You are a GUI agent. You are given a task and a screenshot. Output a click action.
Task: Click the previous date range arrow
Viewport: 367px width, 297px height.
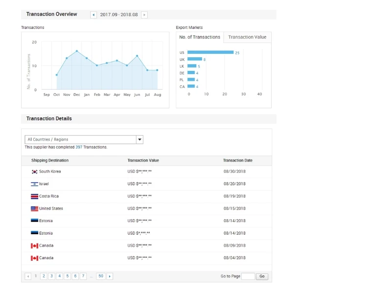click(93, 15)
